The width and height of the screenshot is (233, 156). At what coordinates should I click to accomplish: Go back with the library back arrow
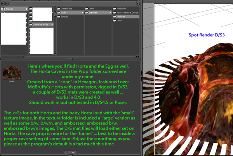[3, 3]
